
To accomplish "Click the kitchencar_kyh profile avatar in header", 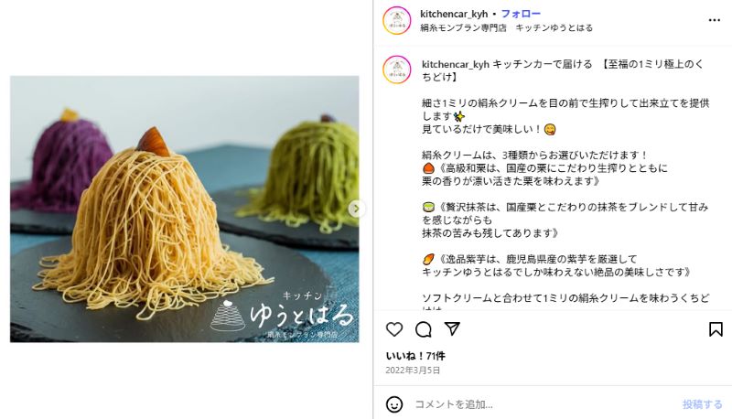I will pyautogui.click(x=397, y=20).
